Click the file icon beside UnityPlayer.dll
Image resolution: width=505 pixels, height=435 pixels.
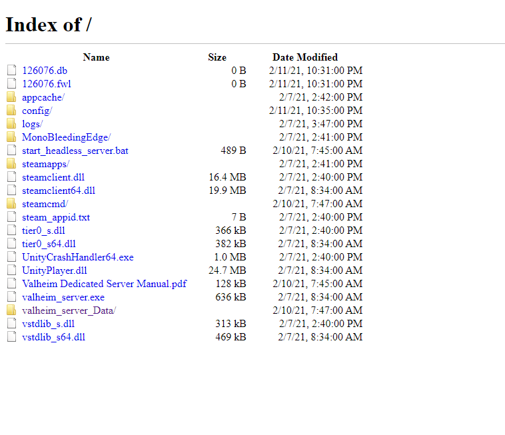[x=11, y=270]
